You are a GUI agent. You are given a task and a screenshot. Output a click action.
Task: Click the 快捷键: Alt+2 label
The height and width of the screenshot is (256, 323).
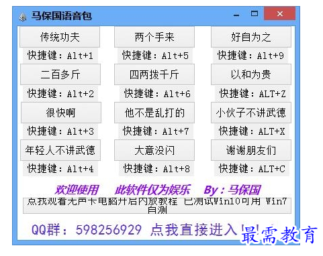[60, 93]
